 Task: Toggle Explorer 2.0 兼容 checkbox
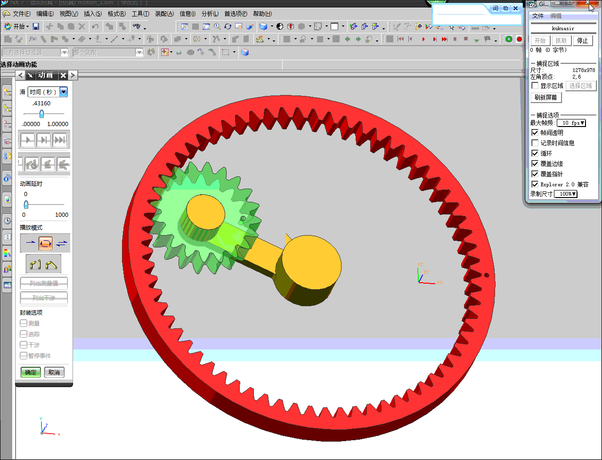[535, 184]
